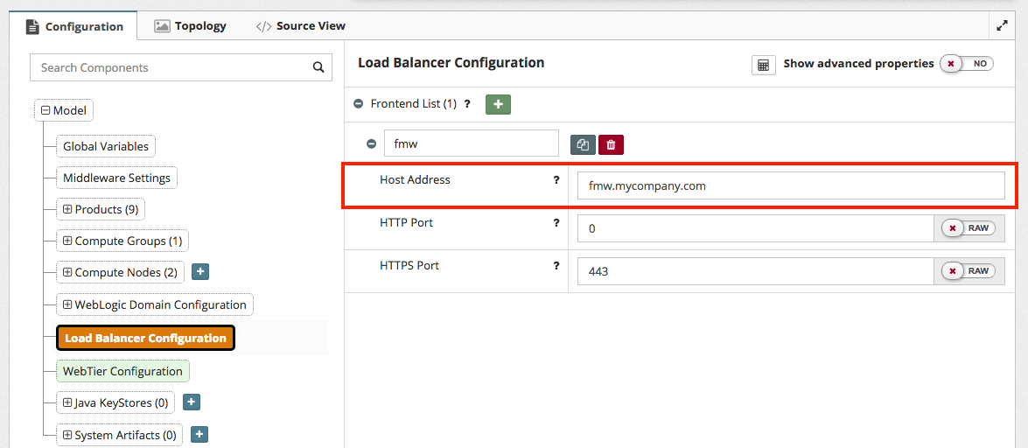Viewport: 1028px width, 448px height.
Task: Delete the fmw frontend with trash icon
Action: pos(611,144)
